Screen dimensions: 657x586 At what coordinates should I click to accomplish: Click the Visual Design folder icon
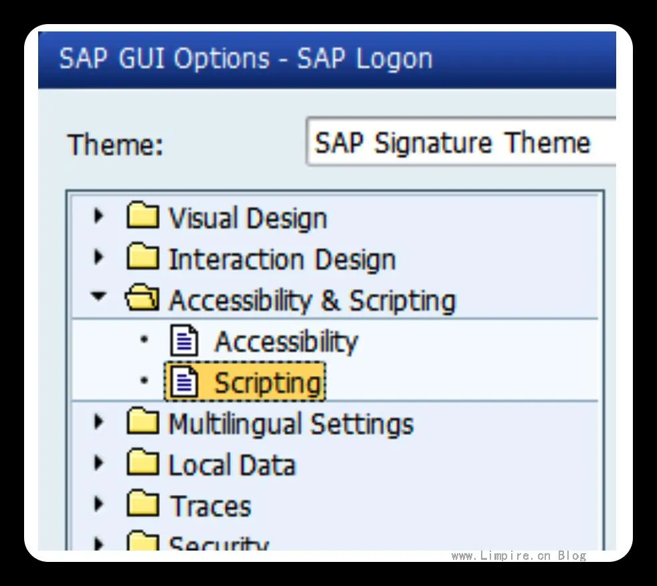click(x=143, y=217)
